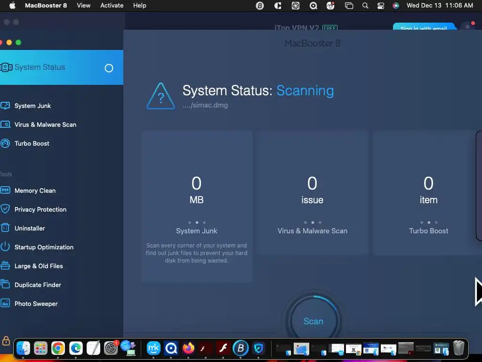
Task: Open the Trash in the Dock
Action: [x=458, y=348]
